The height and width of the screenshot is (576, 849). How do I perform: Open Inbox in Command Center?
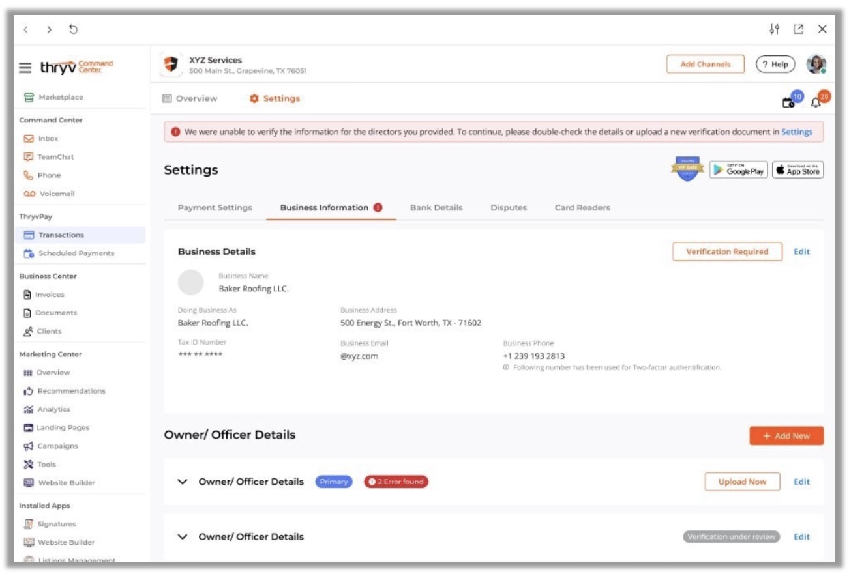(x=41, y=138)
